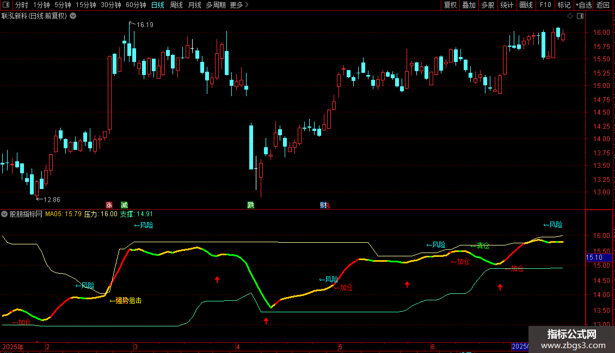Viewport: 615px width, 353px height.
Task: Click month 3 on the time axis
Action: click(x=136, y=346)
